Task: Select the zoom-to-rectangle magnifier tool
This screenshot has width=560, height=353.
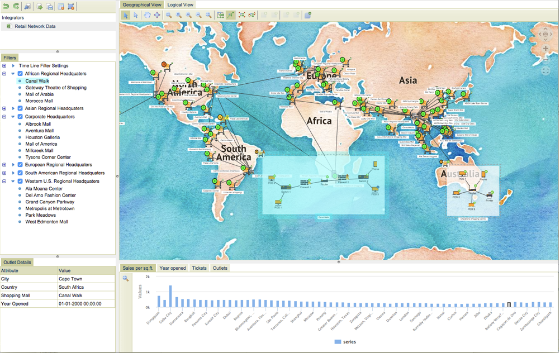Action: pos(169,15)
